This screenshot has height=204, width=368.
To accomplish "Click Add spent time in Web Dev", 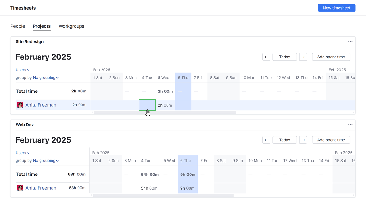I will (x=331, y=140).
